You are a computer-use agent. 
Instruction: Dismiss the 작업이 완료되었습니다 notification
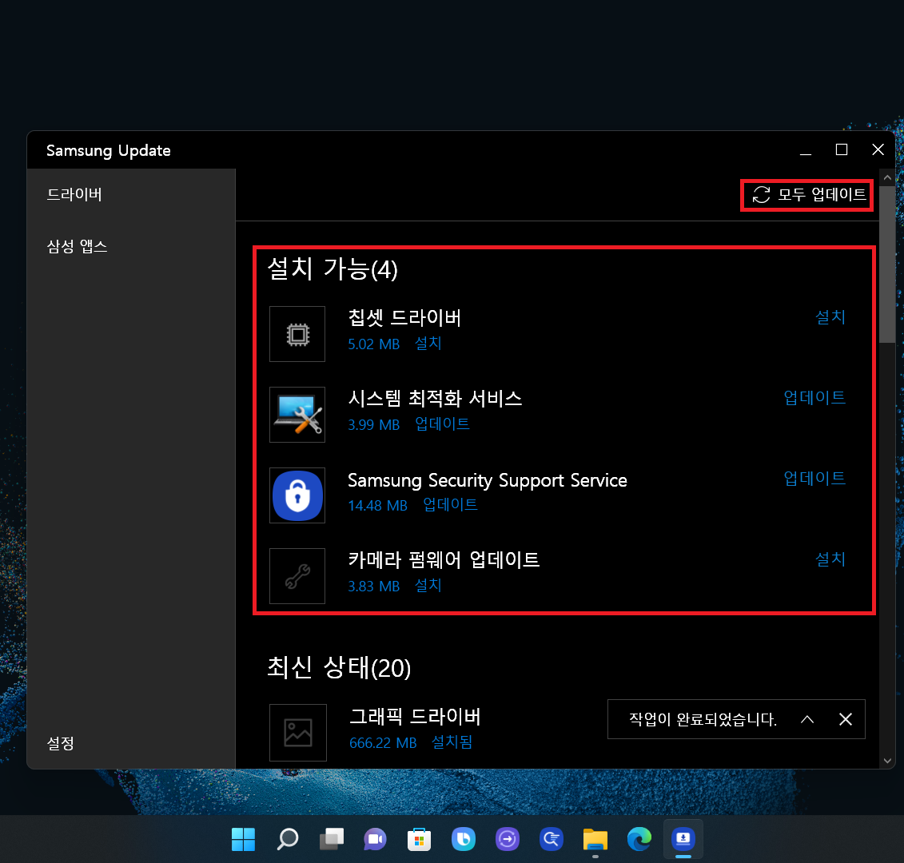pyautogui.click(x=845, y=719)
